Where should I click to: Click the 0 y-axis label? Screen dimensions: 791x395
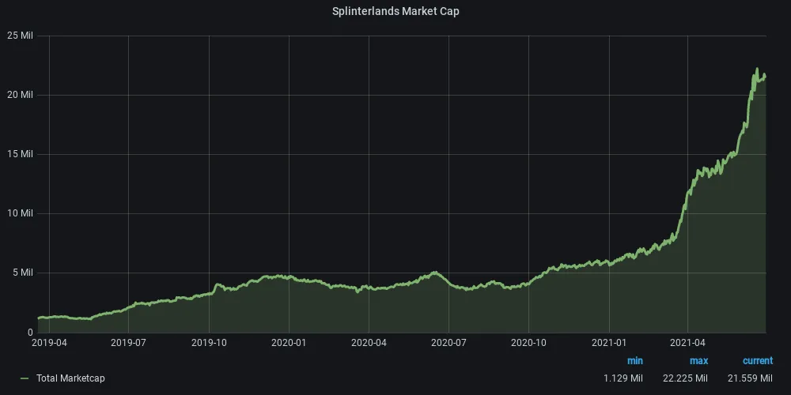[30, 332]
